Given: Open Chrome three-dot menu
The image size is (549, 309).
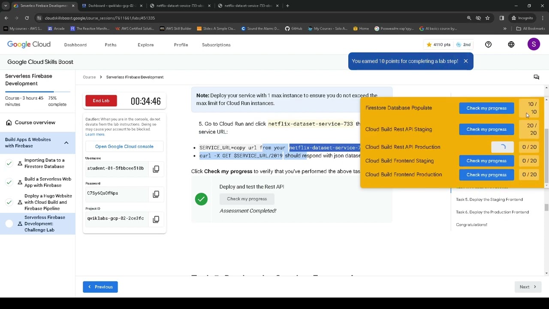Looking at the screenshot, I should click(x=543, y=18).
